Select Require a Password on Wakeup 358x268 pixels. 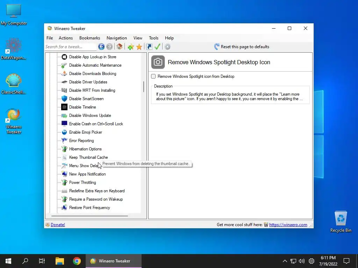96,199
